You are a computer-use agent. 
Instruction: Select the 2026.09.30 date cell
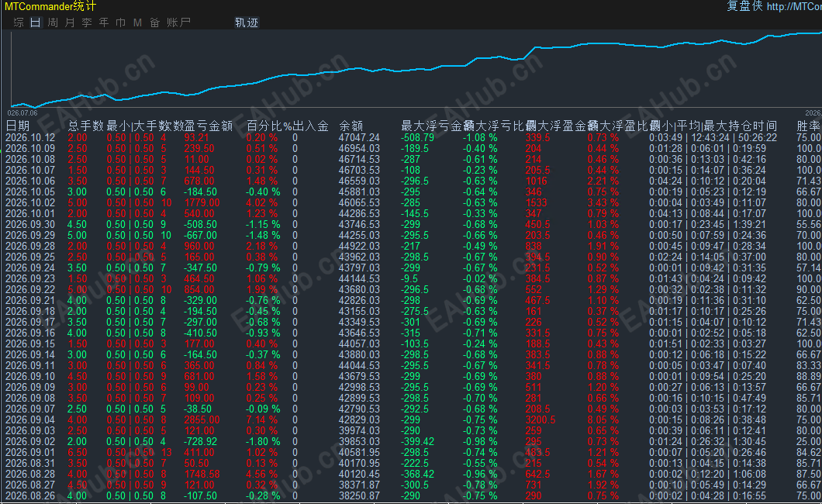click(30, 224)
